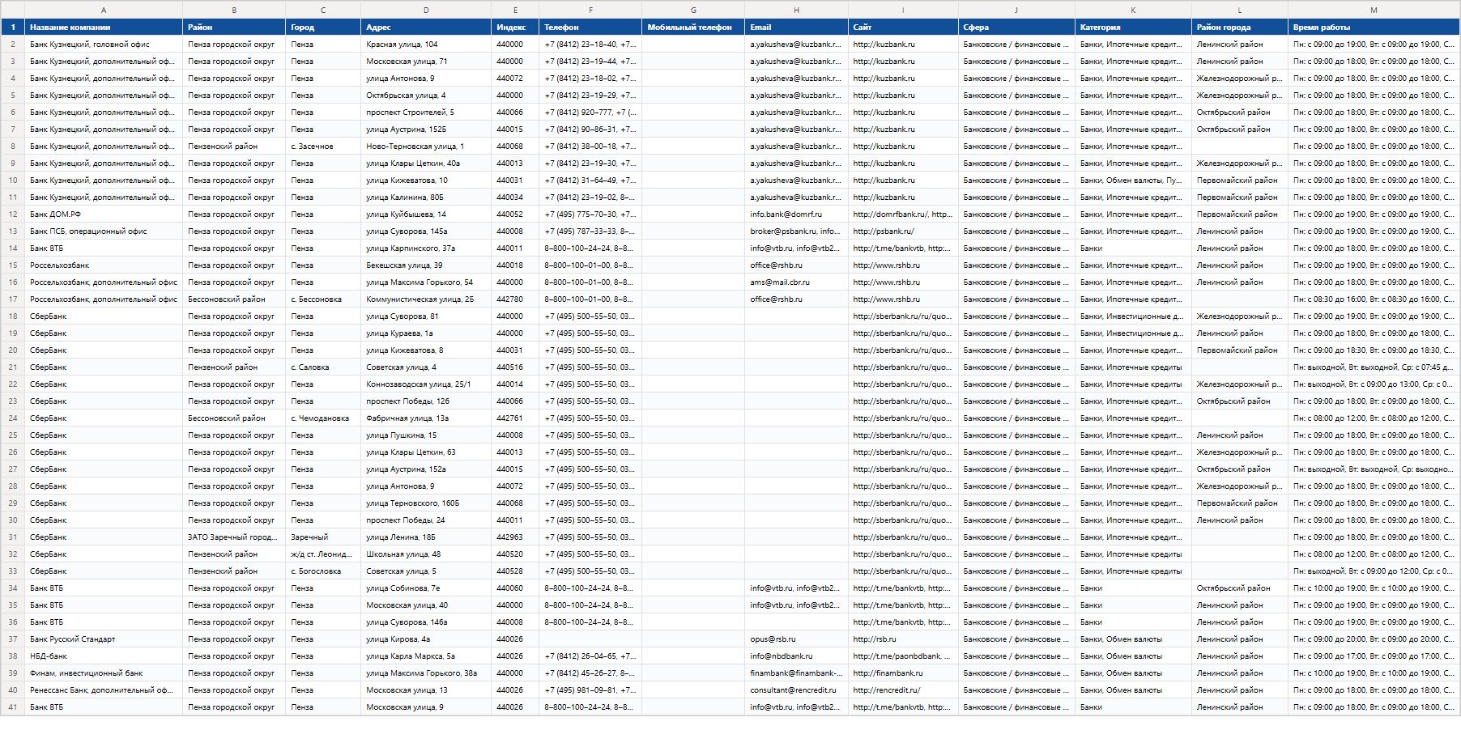Select address "улица Кирова, 4а"
The height and width of the screenshot is (730, 1461).
pyautogui.click(x=426, y=639)
